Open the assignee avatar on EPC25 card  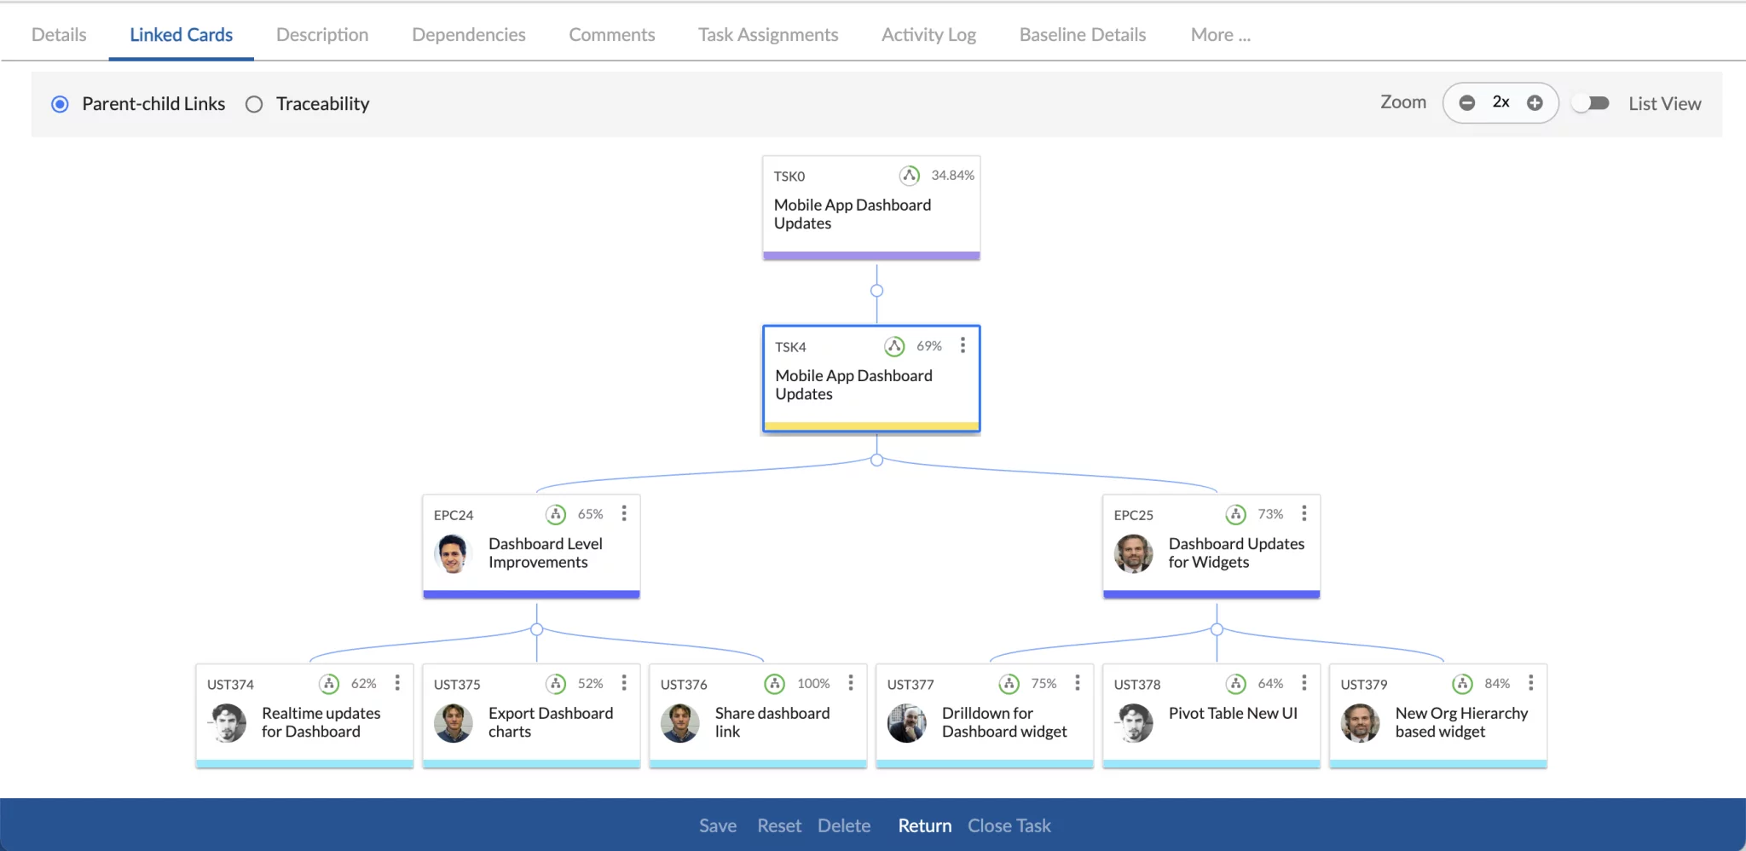pos(1133,553)
